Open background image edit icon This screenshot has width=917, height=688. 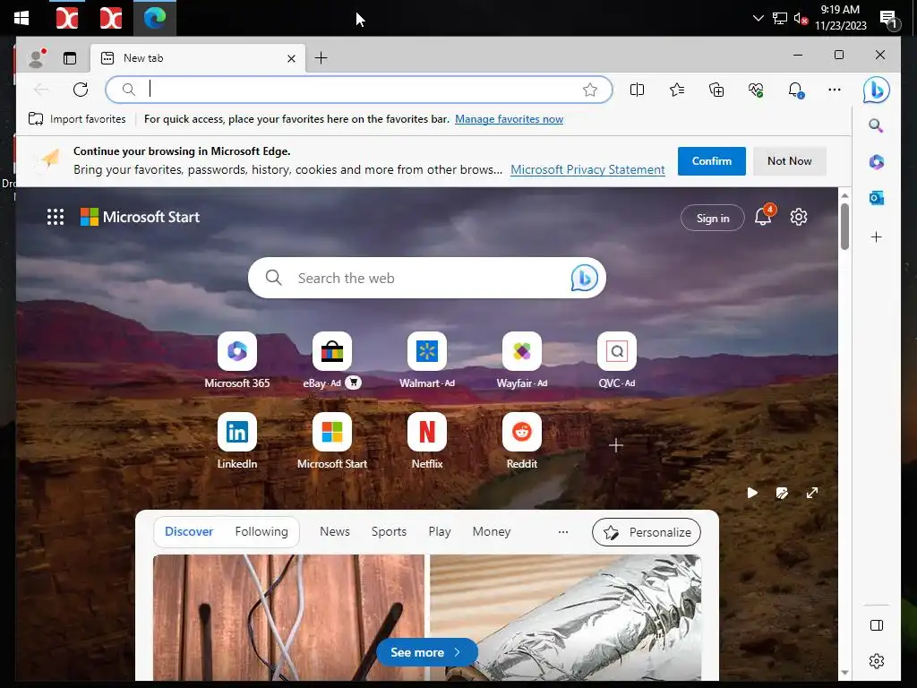click(x=782, y=494)
